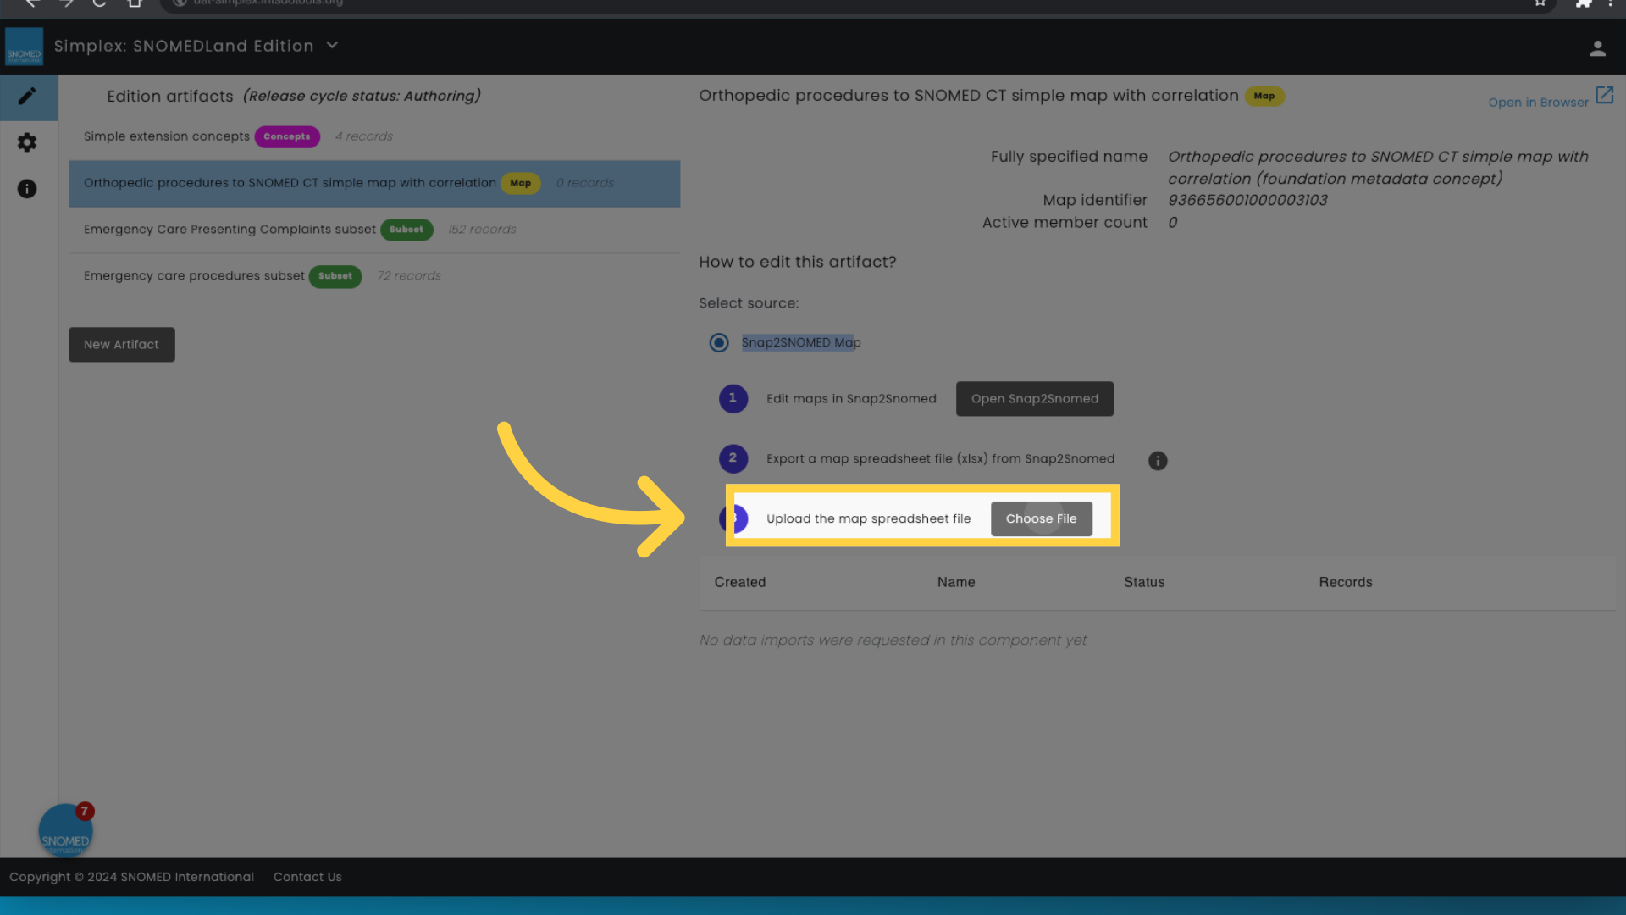Click Status column header
The image size is (1626, 915).
(x=1144, y=583)
